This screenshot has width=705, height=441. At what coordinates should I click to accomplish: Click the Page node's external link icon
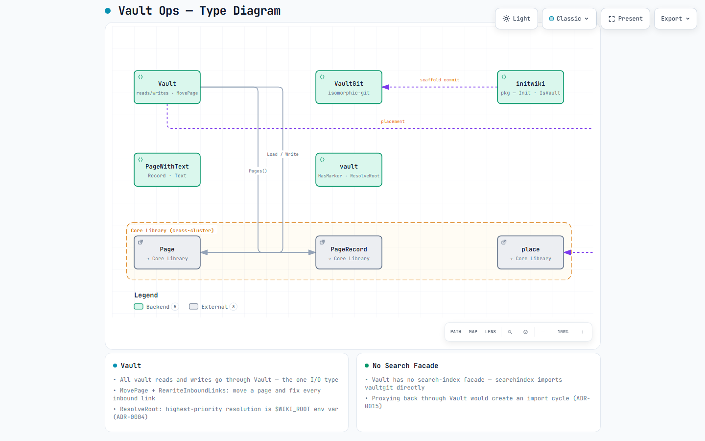(141, 242)
